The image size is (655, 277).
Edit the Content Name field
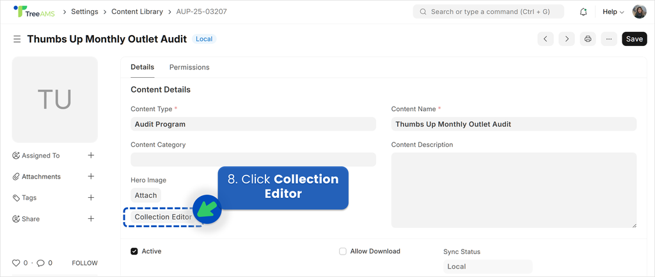514,124
